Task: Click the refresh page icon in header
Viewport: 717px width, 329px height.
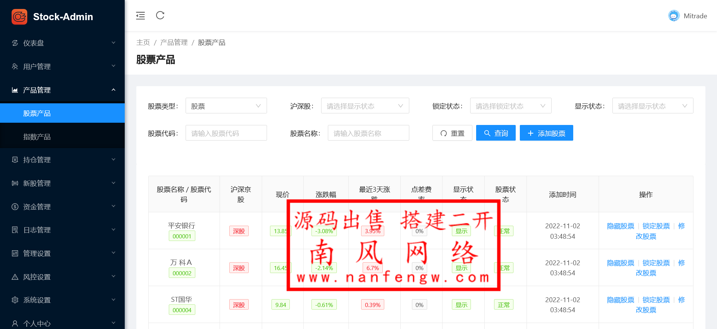Action: [160, 16]
